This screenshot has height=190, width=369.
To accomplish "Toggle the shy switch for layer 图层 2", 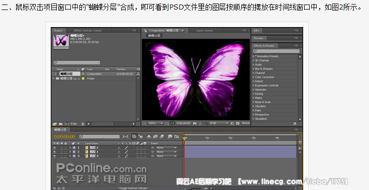I will tap(119, 148).
